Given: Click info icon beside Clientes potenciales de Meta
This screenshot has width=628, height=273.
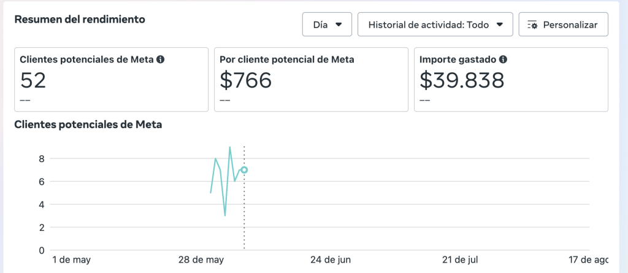Looking at the screenshot, I should click(161, 59).
